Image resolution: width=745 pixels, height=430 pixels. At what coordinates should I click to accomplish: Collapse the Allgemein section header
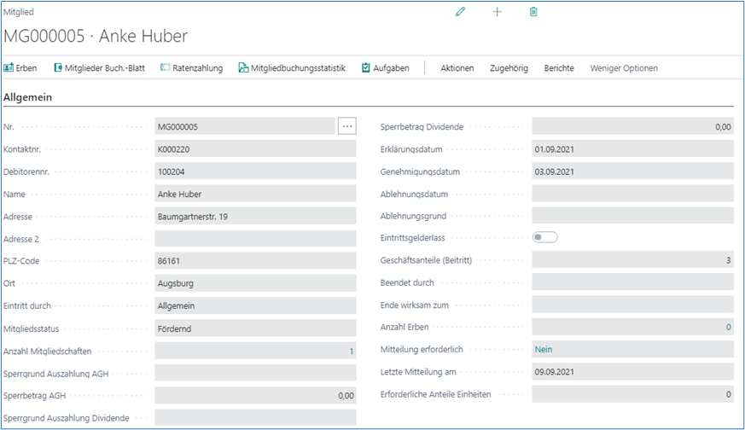click(28, 97)
